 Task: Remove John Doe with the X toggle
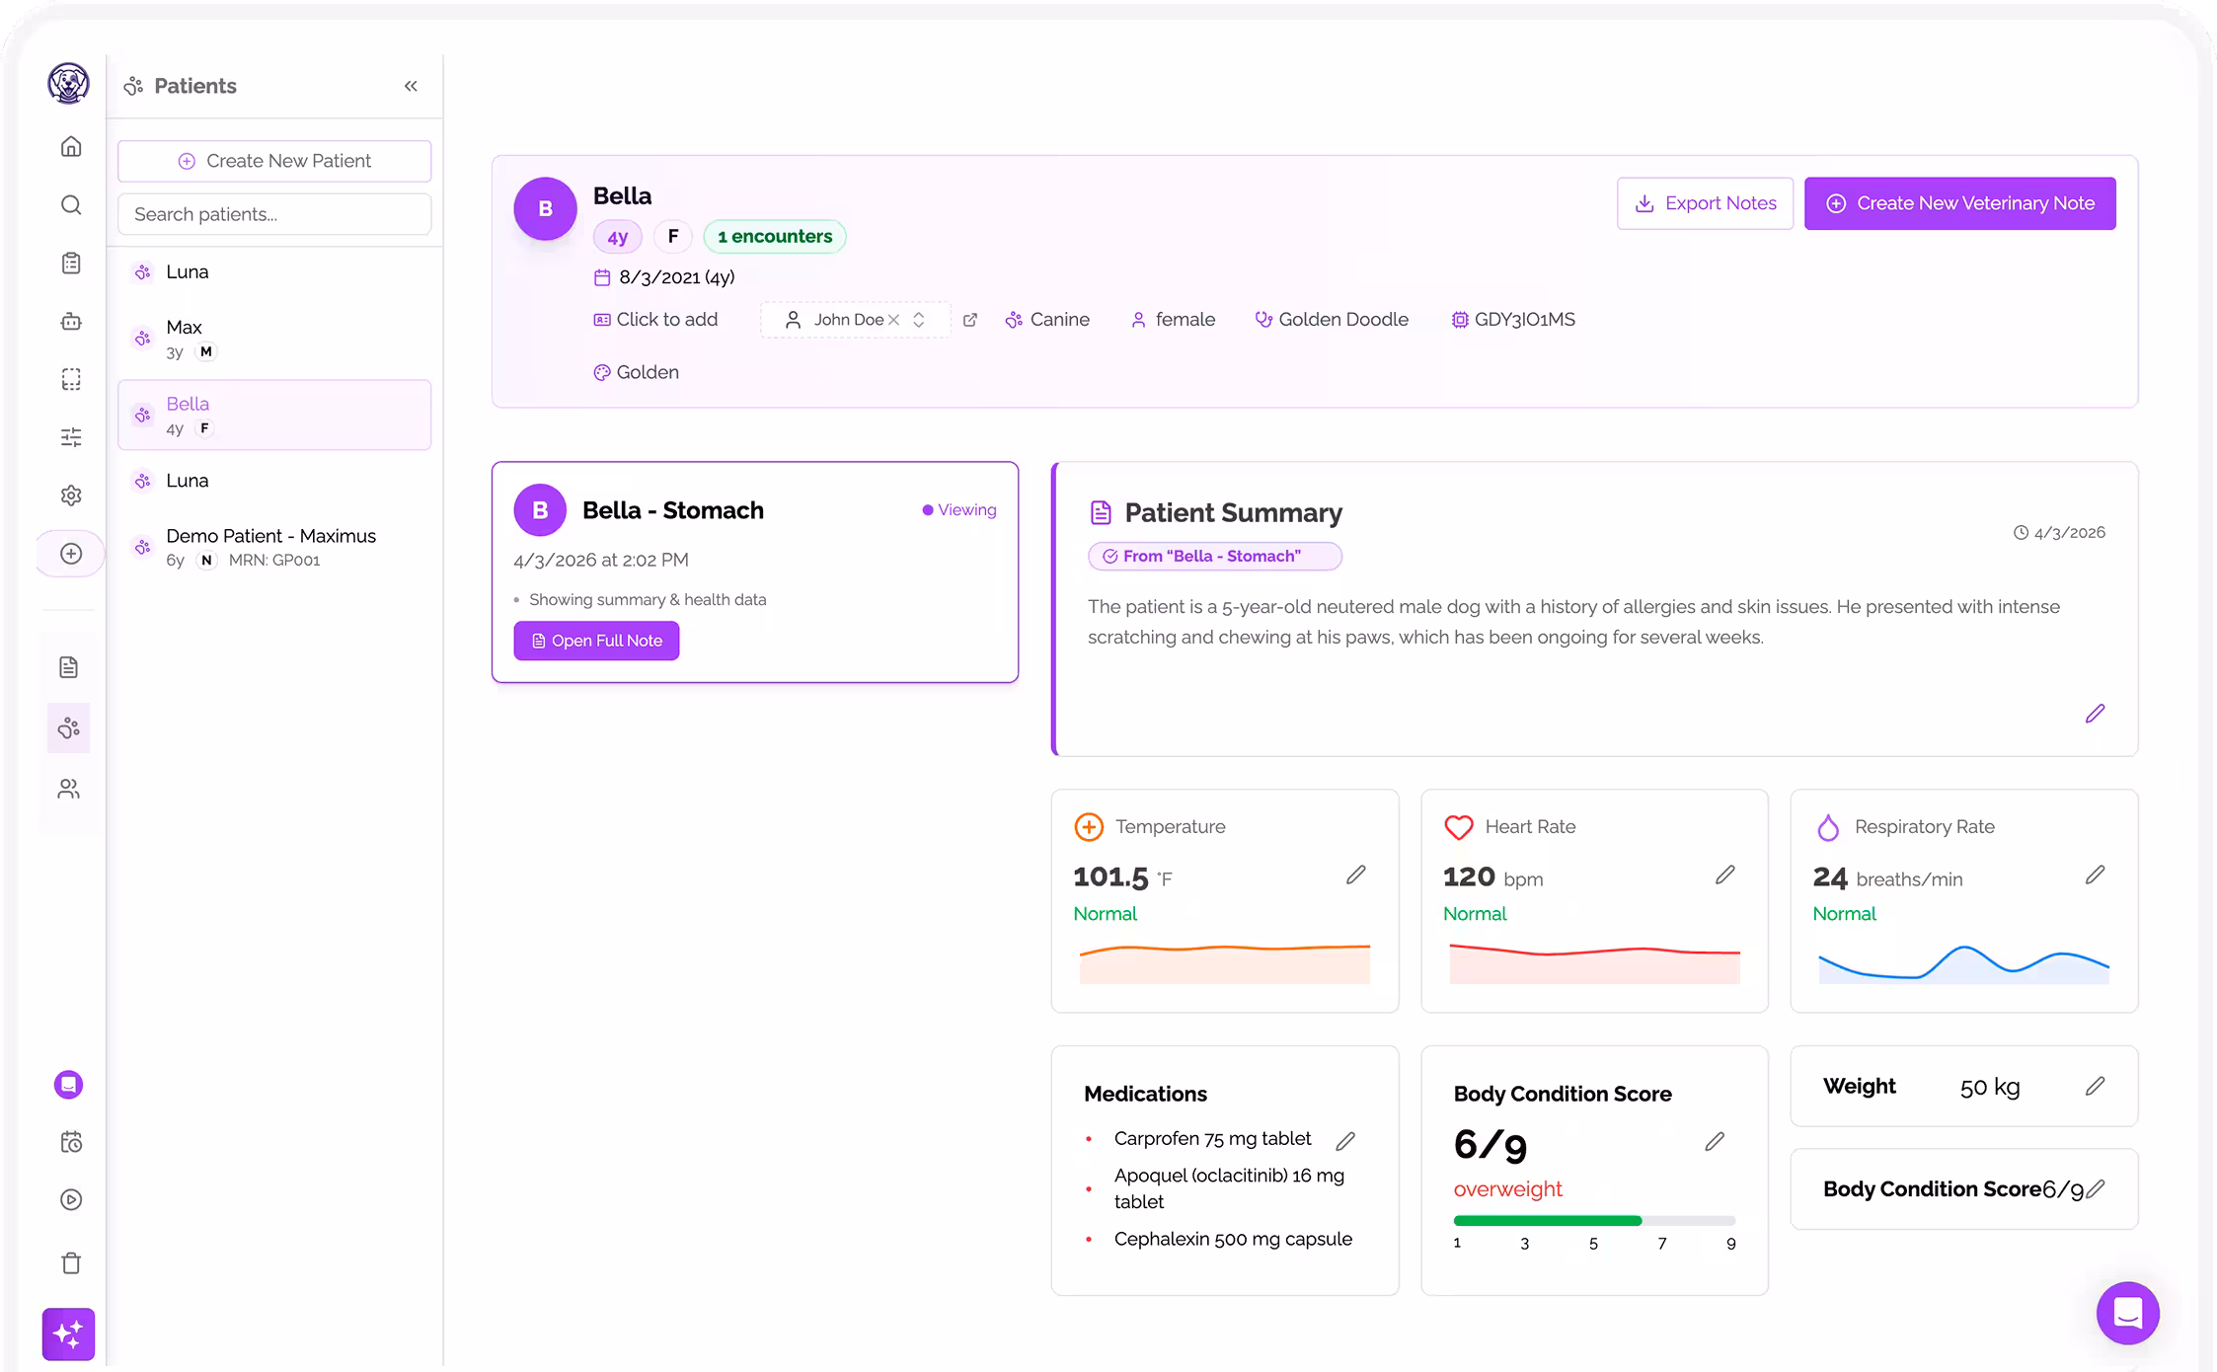click(895, 319)
